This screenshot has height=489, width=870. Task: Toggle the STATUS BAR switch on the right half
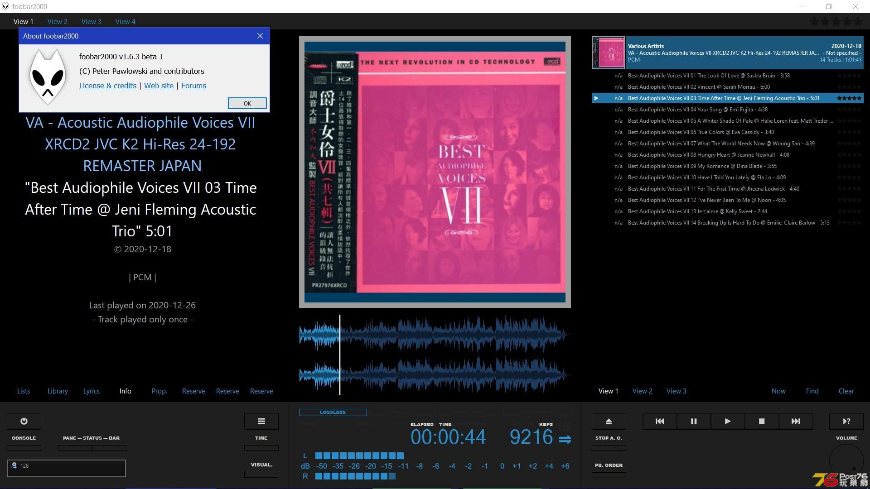click(109, 448)
